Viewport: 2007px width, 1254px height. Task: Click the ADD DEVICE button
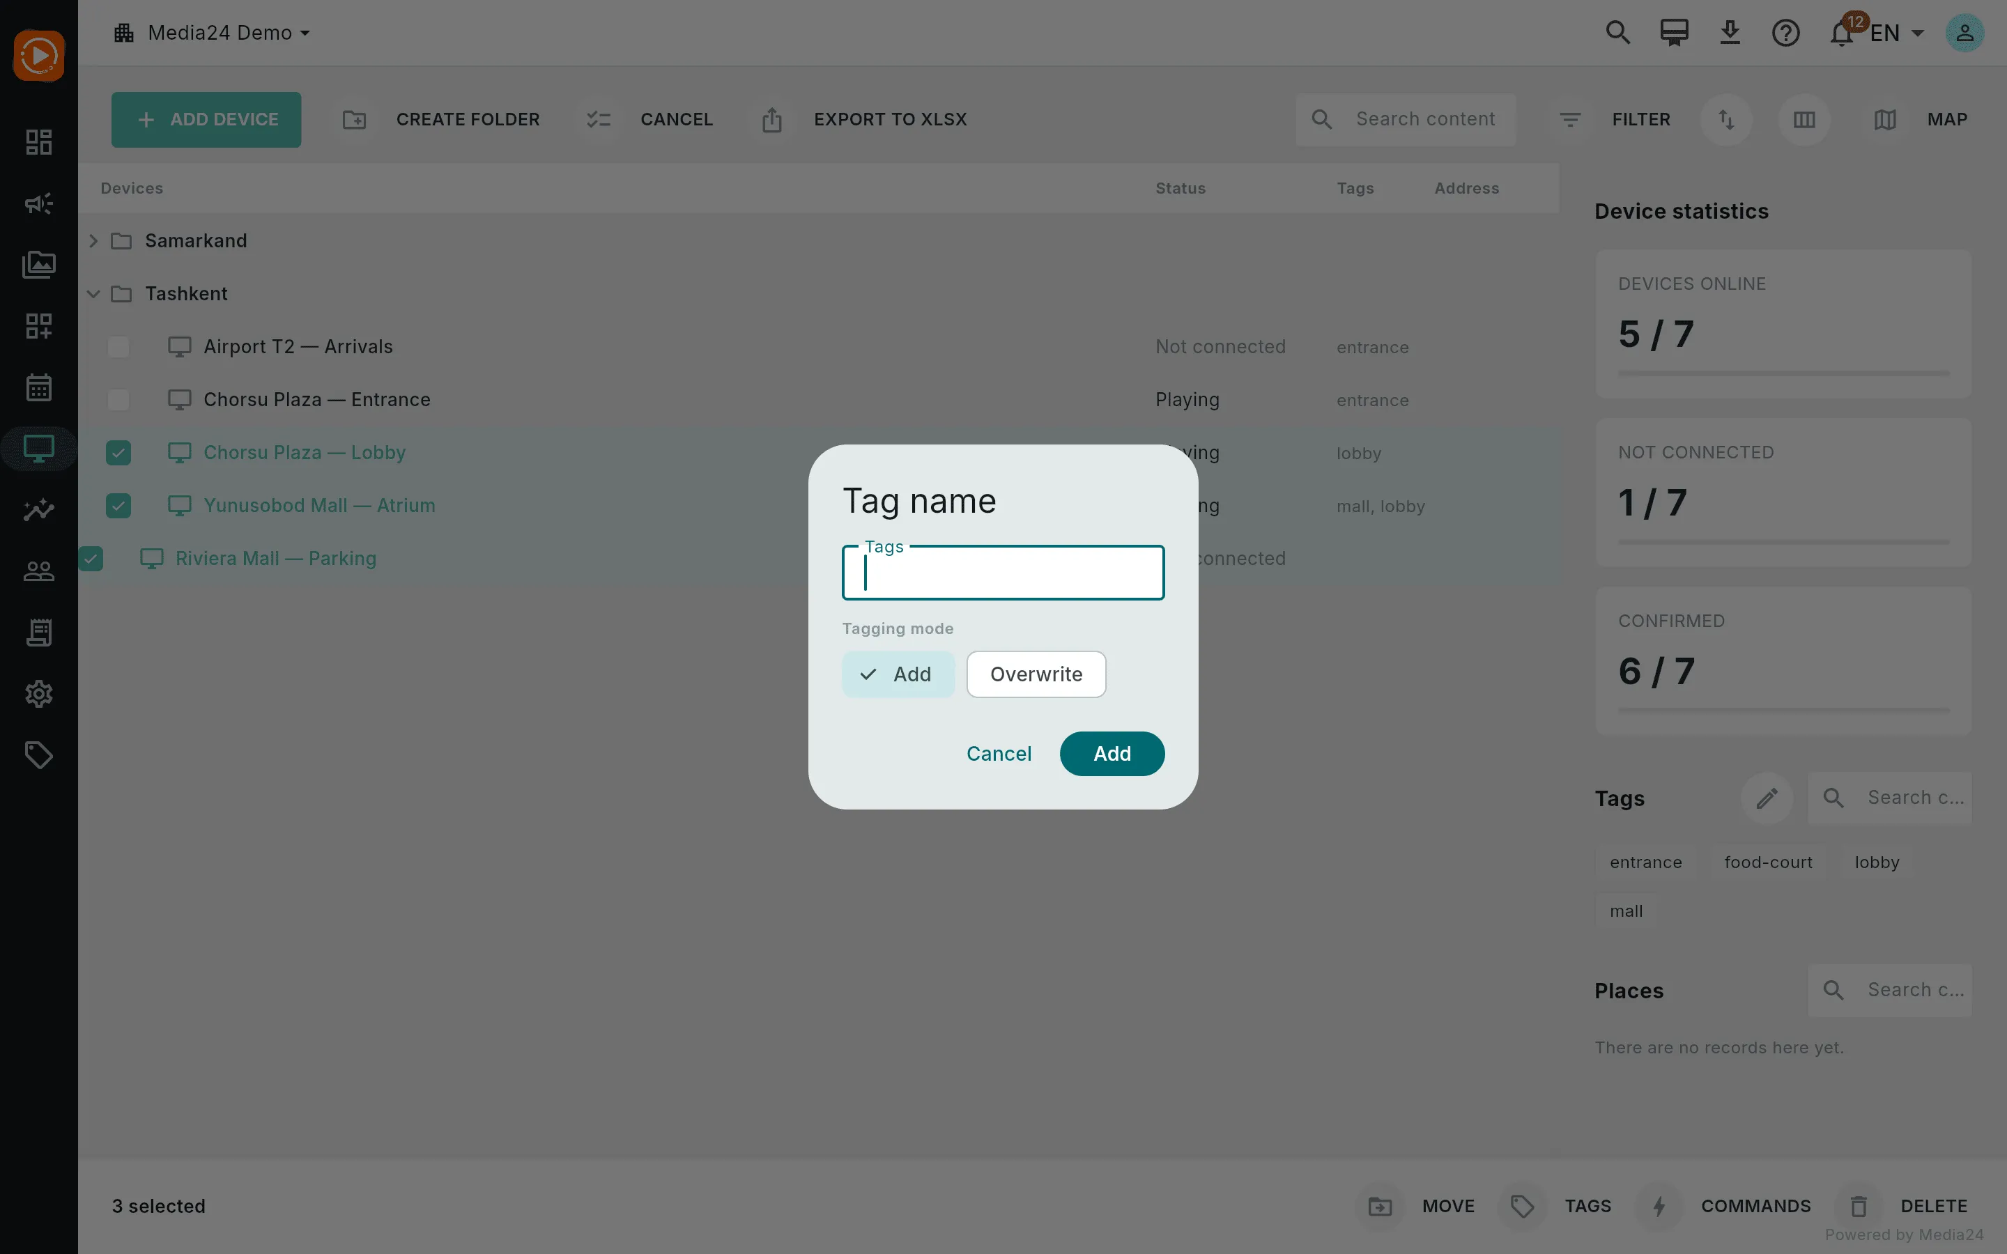click(x=206, y=119)
